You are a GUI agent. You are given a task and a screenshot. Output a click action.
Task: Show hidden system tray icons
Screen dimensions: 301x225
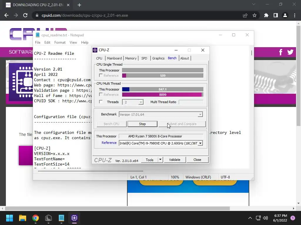pyautogui.click(x=250, y=218)
